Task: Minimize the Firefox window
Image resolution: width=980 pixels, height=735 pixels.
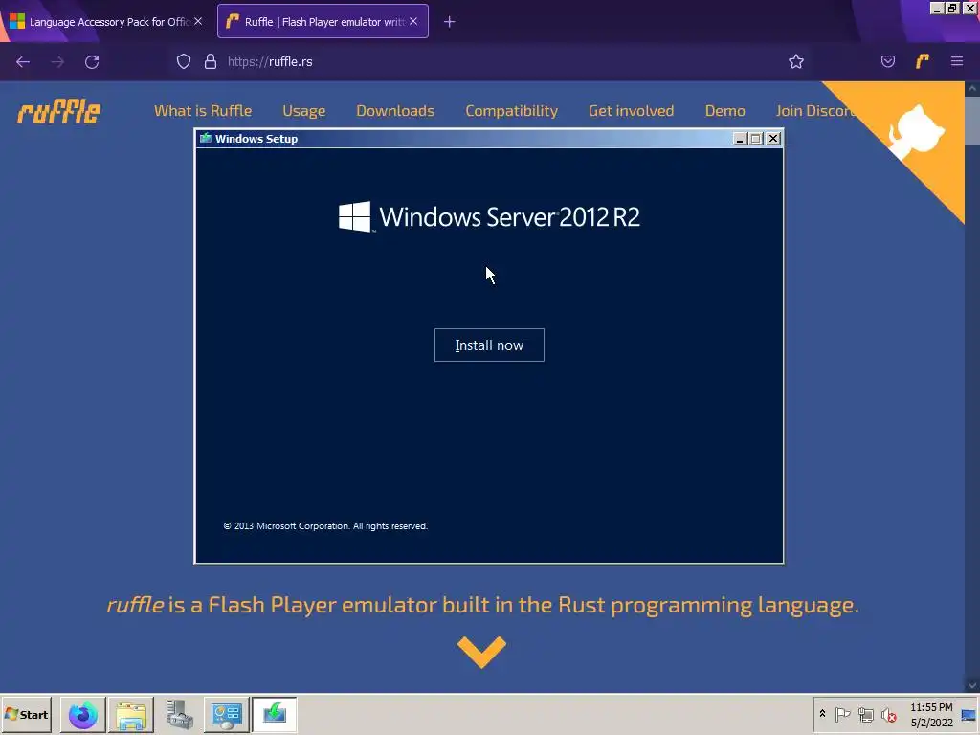Action: 936,8
